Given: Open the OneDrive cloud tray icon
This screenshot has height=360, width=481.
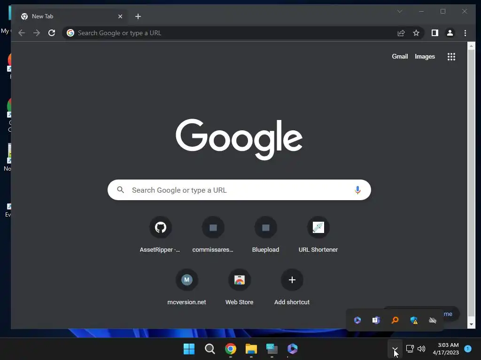Looking at the screenshot, I should coord(433,320).
